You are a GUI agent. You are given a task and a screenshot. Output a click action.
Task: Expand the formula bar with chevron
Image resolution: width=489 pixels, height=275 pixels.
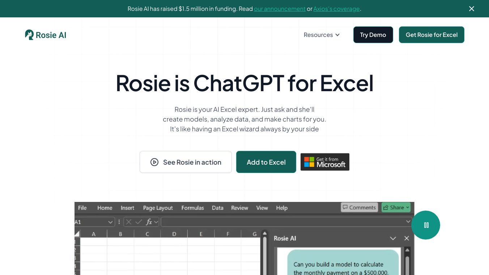tap(408, 221)
